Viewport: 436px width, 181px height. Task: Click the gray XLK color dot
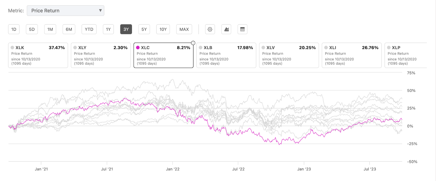pos(12,48)
